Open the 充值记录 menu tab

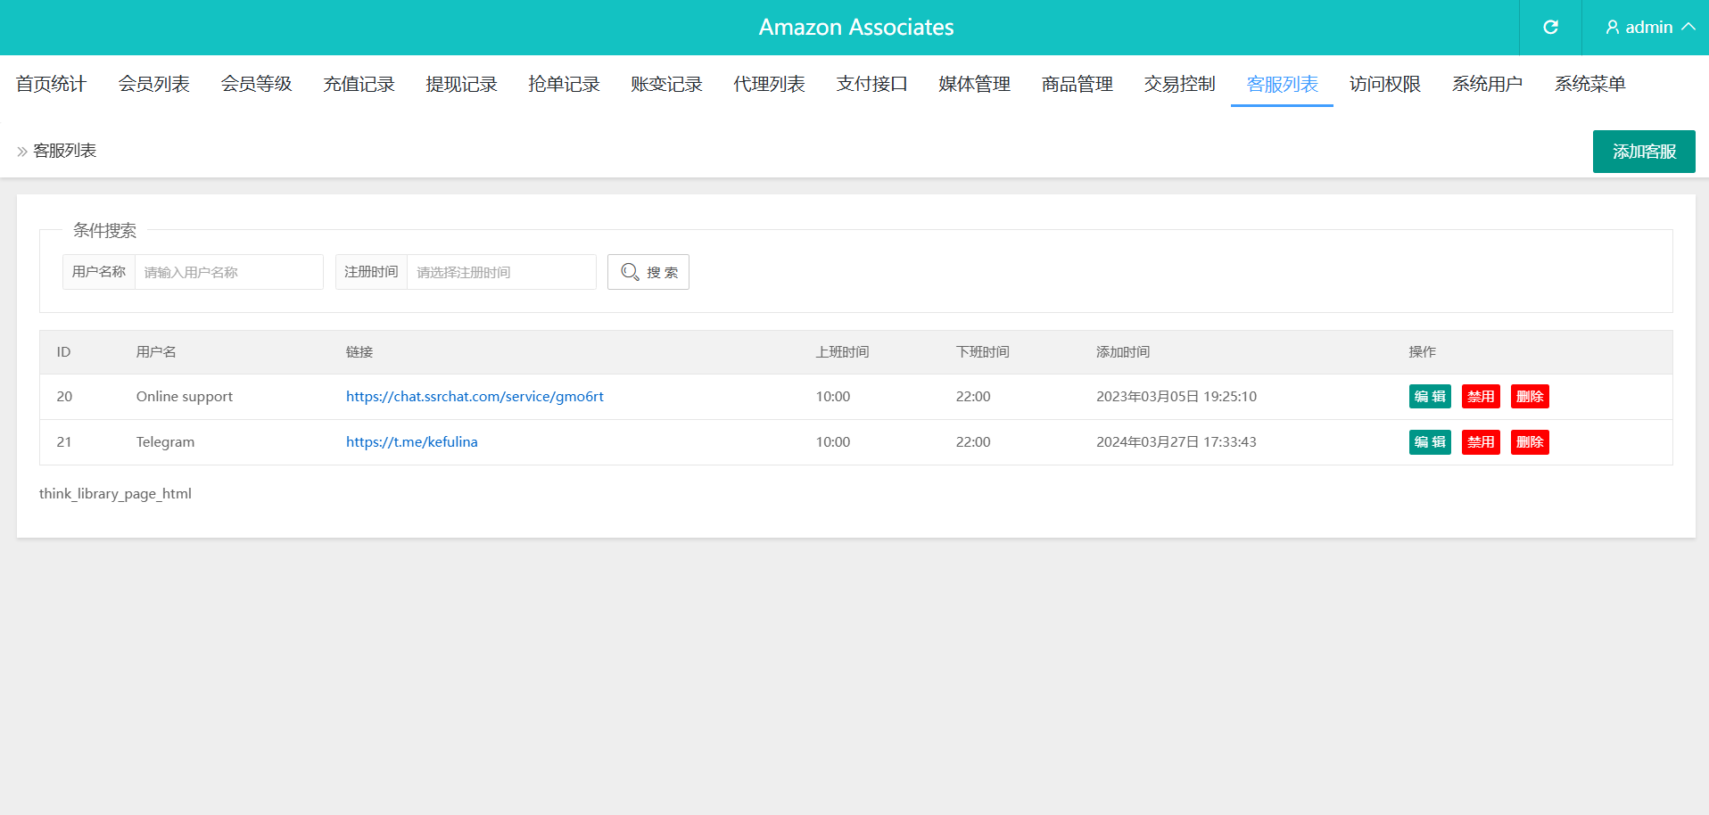[x=359, y=84]
